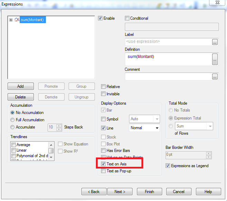Select No Totals radio button
Viewport: 227px width, 201px height.
point(171,110)
